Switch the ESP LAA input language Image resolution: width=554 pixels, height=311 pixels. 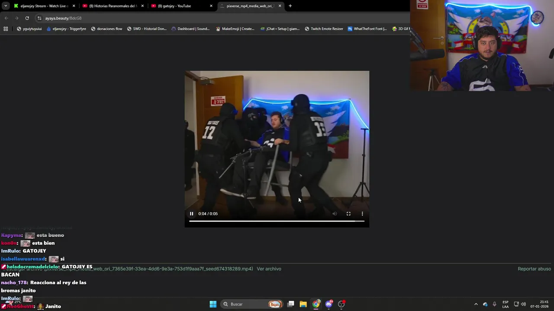(506, 304)
